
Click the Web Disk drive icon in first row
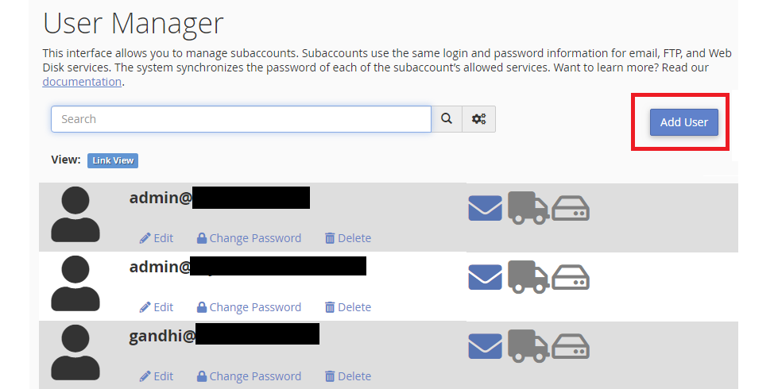[x=571, y=209]
